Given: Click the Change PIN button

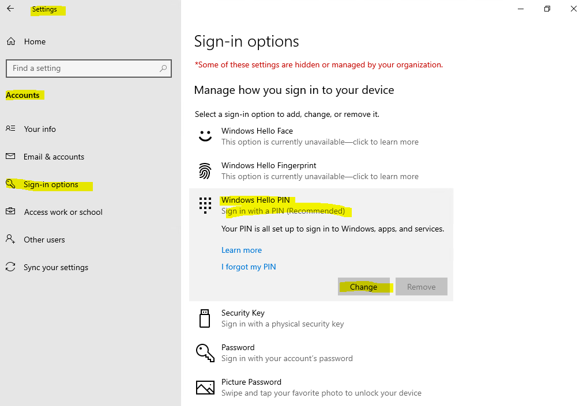Looking at the screenshot, I should pyautogui.click(x=364, y=287).
